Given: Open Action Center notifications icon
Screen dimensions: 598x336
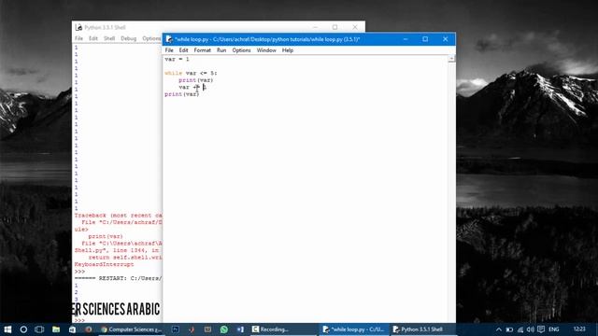Looking at the screenshot, I should 541,329.
